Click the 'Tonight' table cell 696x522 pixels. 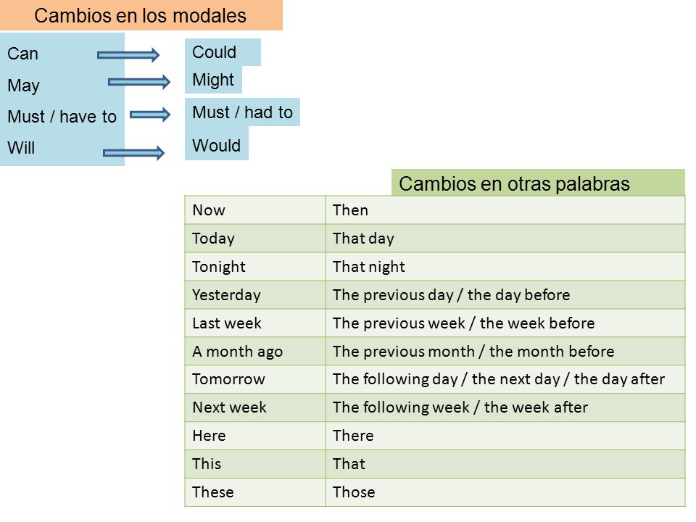(255, 267)
